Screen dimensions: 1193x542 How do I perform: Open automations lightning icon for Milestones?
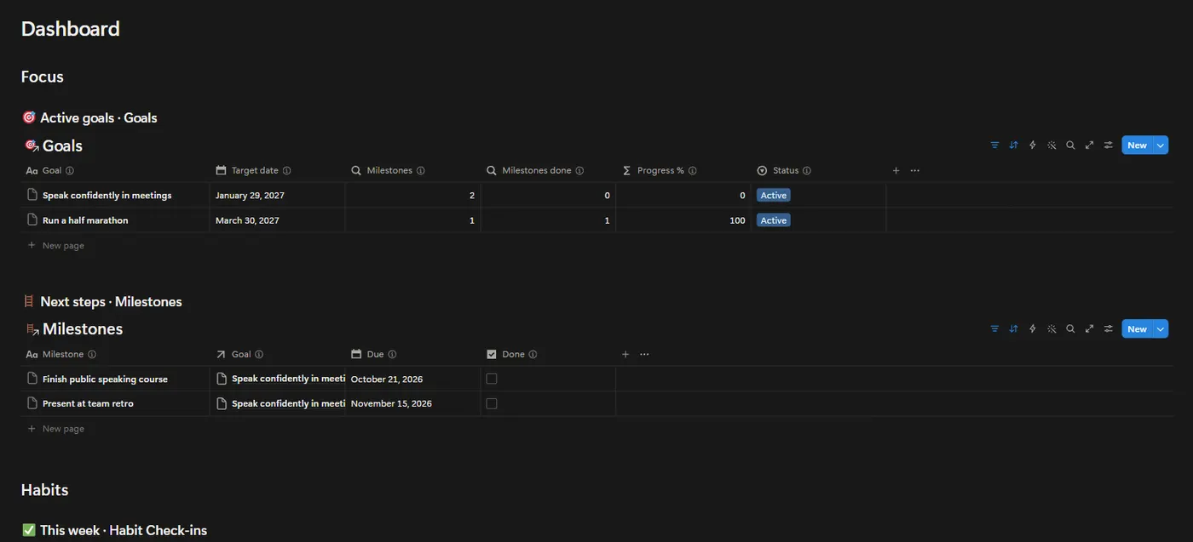click(x=1033, y=329)
